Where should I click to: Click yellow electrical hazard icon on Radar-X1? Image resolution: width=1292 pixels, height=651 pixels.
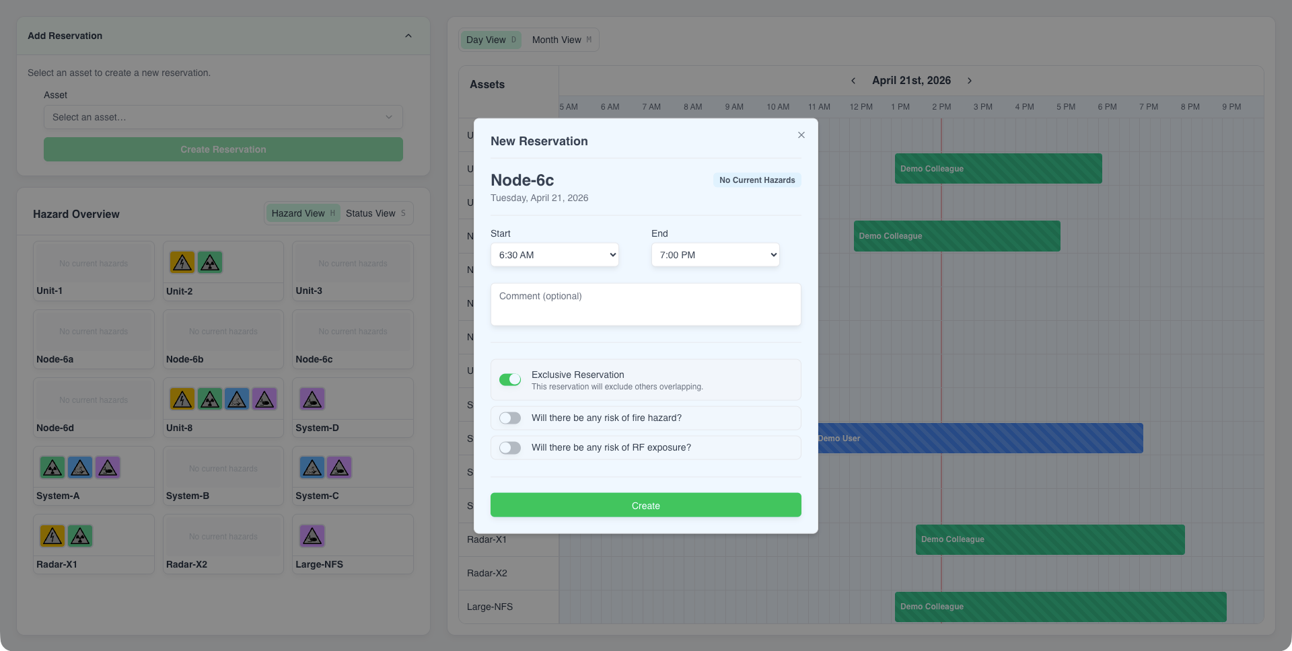[x=52, y=536]
